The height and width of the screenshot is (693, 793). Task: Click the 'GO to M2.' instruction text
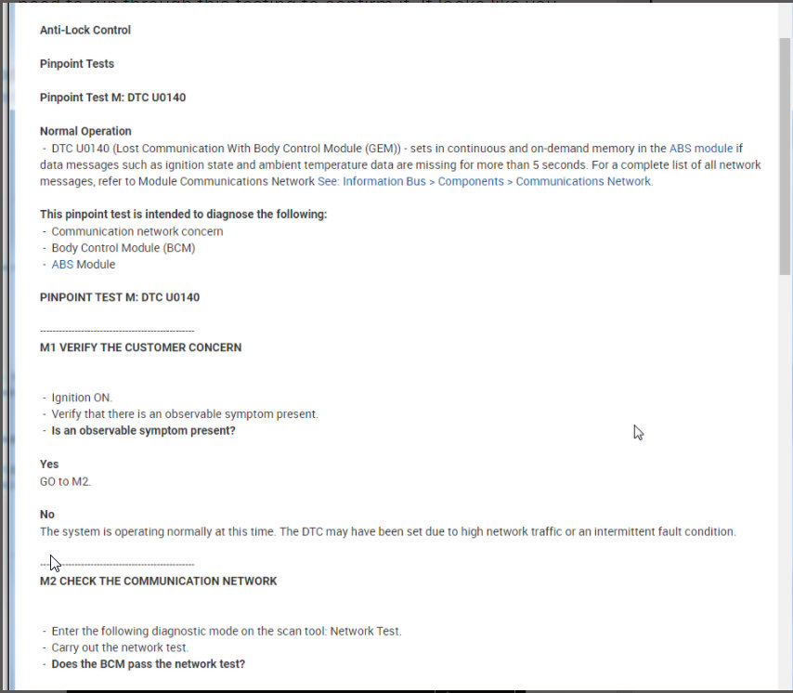66,481
